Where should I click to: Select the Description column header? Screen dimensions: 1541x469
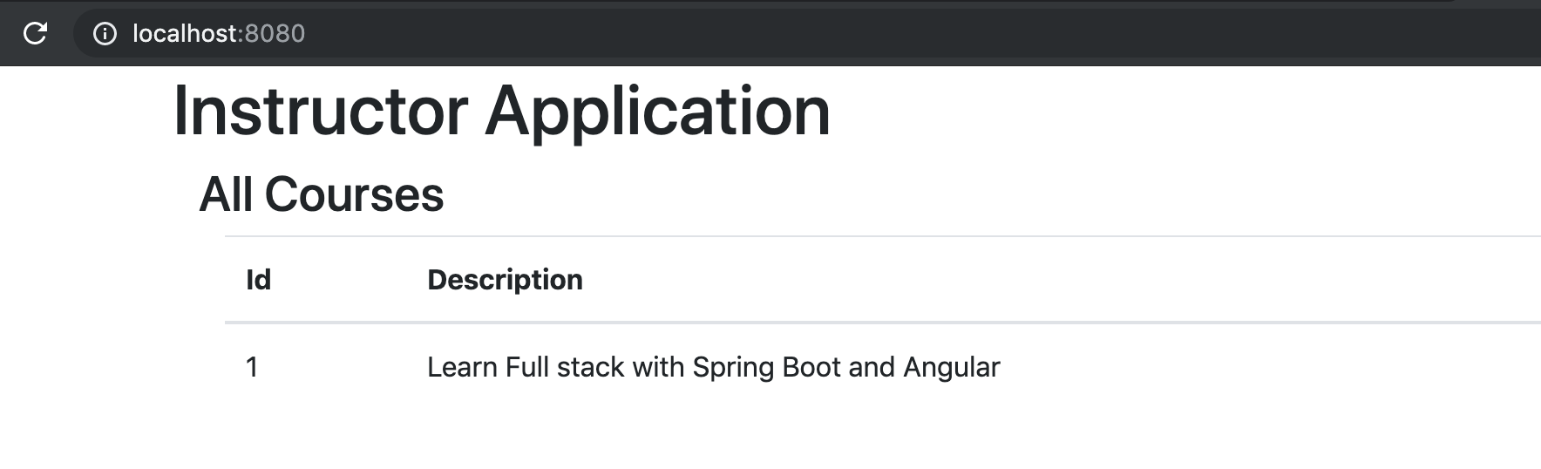505,280
